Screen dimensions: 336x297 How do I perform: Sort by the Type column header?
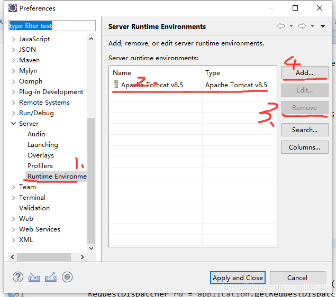click(239, 73)
